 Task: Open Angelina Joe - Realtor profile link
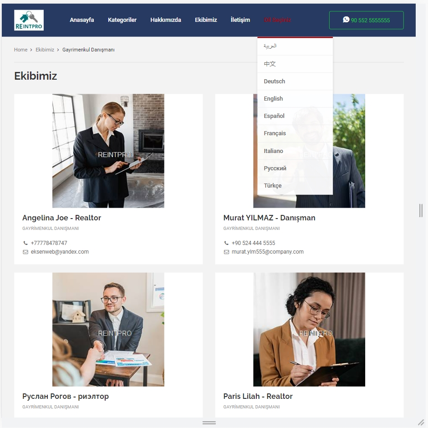61,218
